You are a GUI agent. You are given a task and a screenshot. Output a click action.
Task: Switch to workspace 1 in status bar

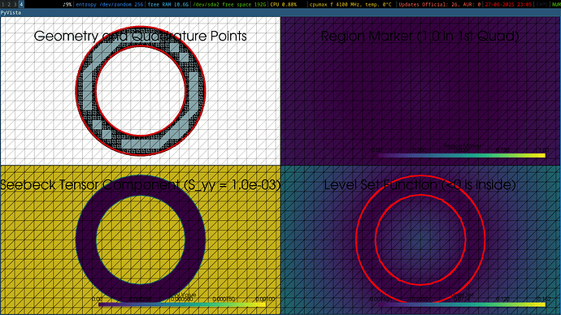coord(3,4)
